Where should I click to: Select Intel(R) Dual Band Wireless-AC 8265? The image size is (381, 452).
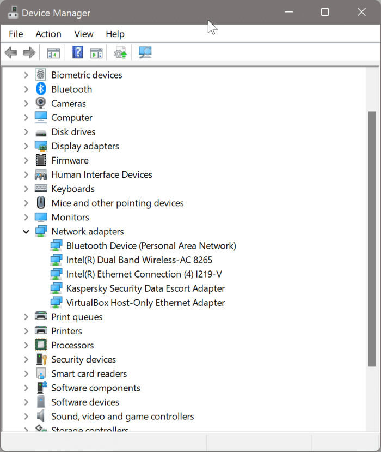pyautogui.click(x=139, y=260)
